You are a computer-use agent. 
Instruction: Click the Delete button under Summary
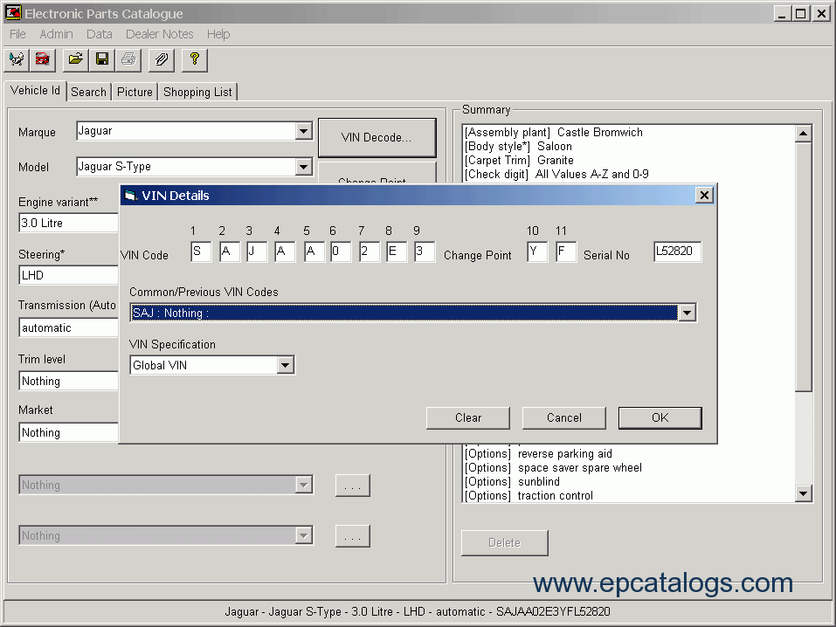click(x=504, y=543)
